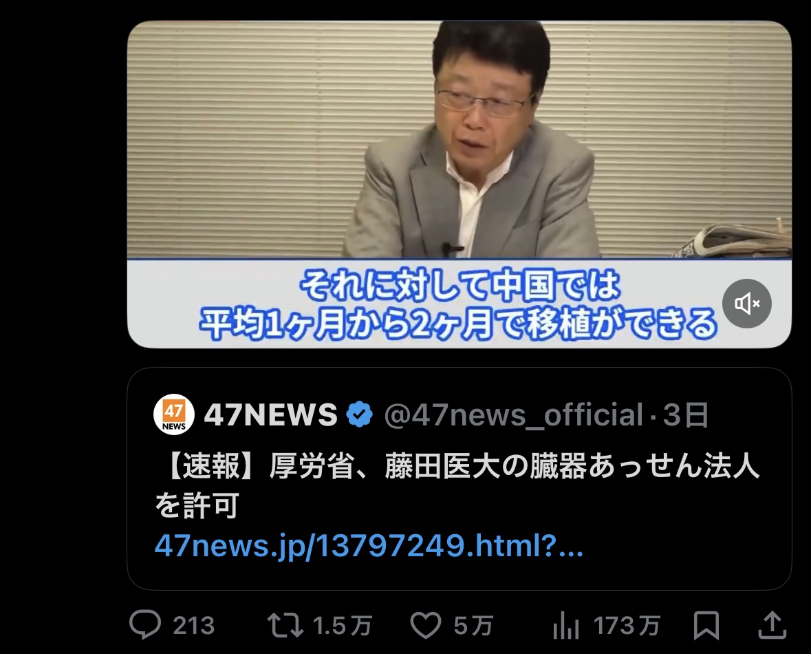The image size is (811, 654).
Task: Like the post with the heart icon
Action: [425, 625]
